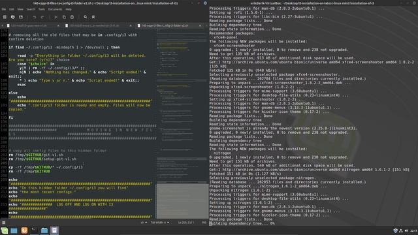The height and width of the screenshot is (235, 418).
Task: Click the 'nitrogen' package line in terminal
Action: (222, 153)
